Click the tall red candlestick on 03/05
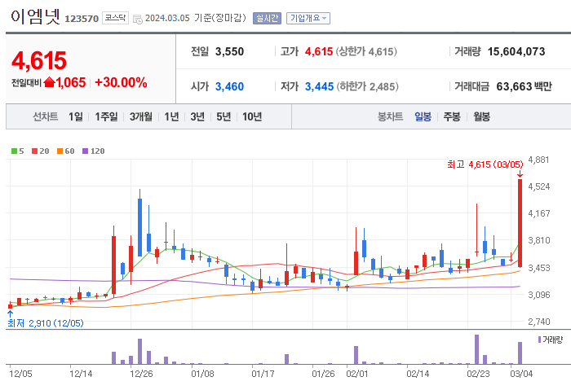The width and height of the screenshot is (571, 390). (520, 223)
